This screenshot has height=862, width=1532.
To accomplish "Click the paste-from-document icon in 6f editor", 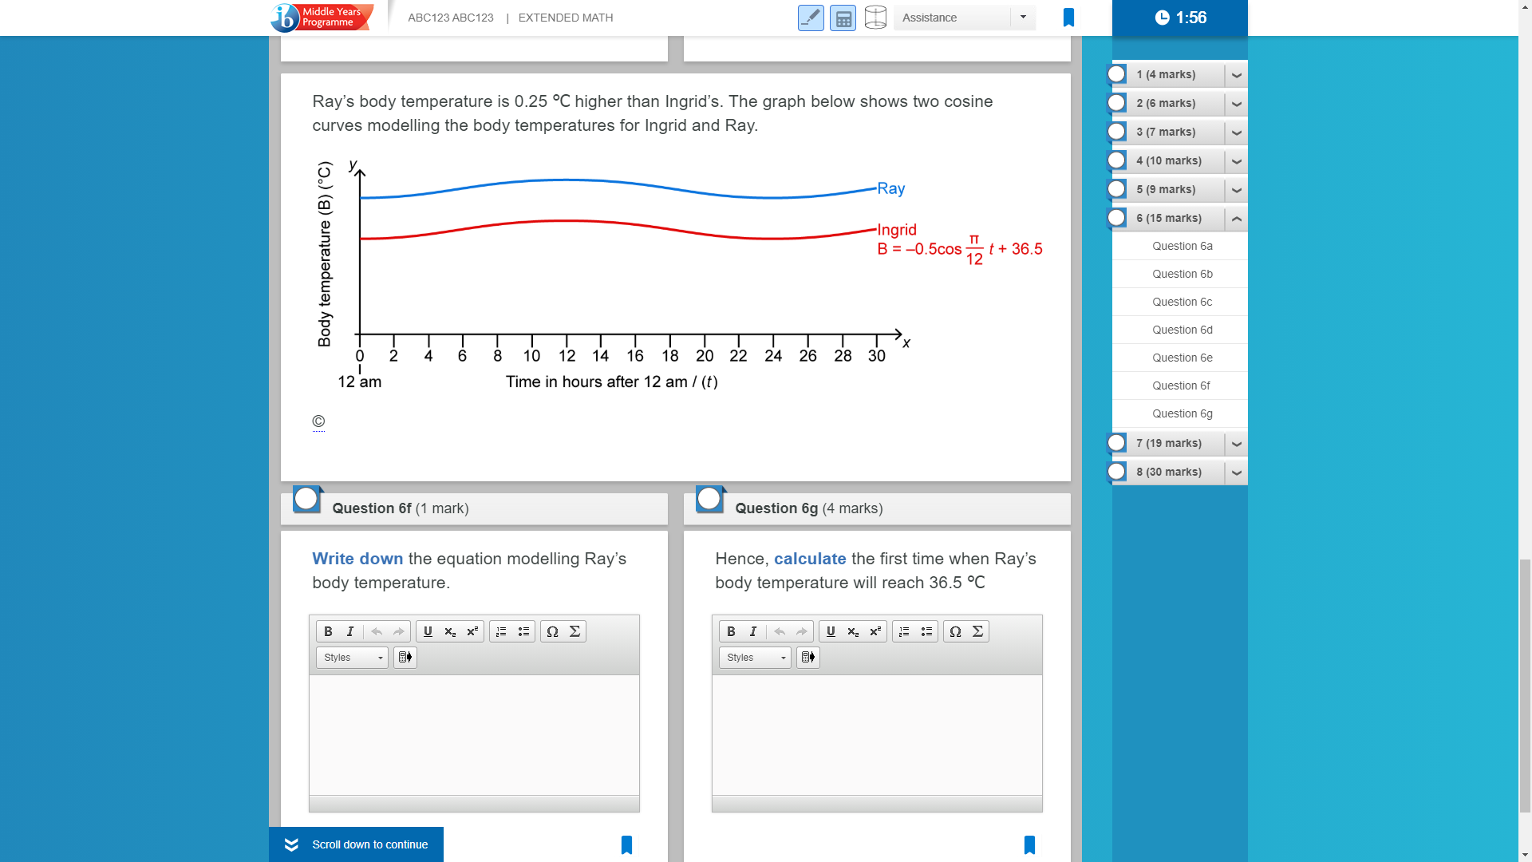I will click(405, 658).
